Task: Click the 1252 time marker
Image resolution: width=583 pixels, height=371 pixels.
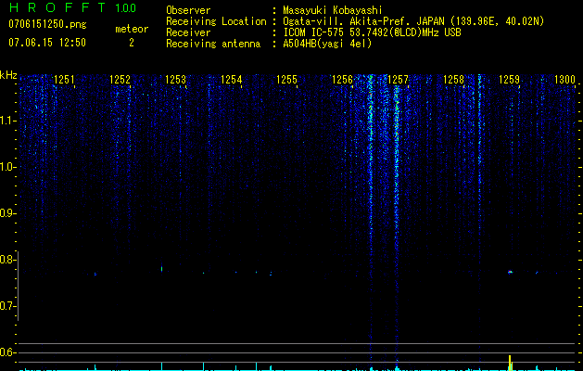Action: tap(120, 80)
